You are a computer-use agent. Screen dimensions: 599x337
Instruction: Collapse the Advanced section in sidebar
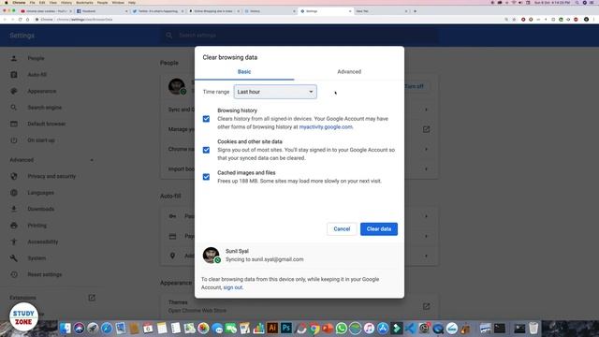click(92, 160)
